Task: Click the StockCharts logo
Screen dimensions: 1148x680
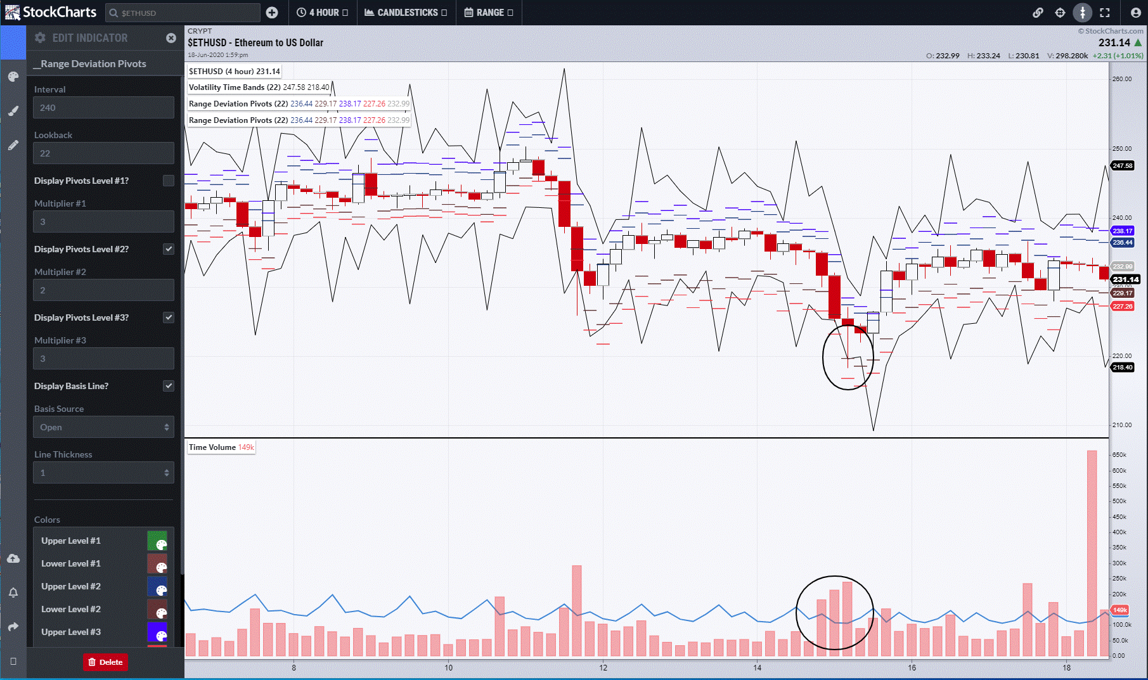Action: point(51,12)
